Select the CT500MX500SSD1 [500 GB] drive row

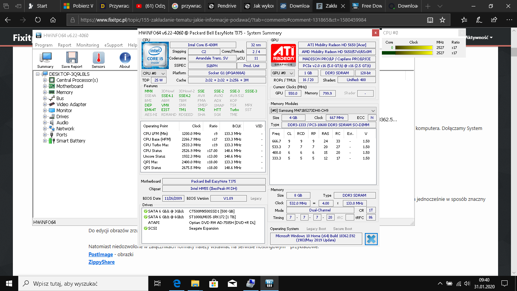click(203, 211)
